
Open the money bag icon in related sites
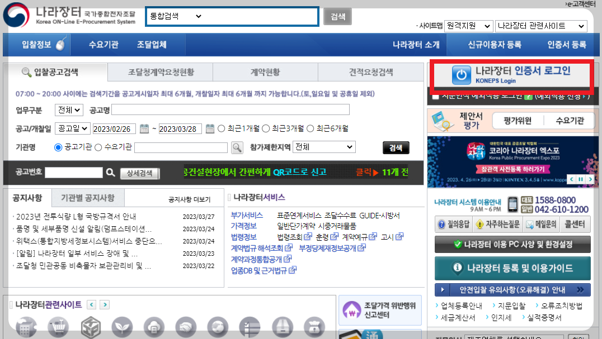point(314,327)
